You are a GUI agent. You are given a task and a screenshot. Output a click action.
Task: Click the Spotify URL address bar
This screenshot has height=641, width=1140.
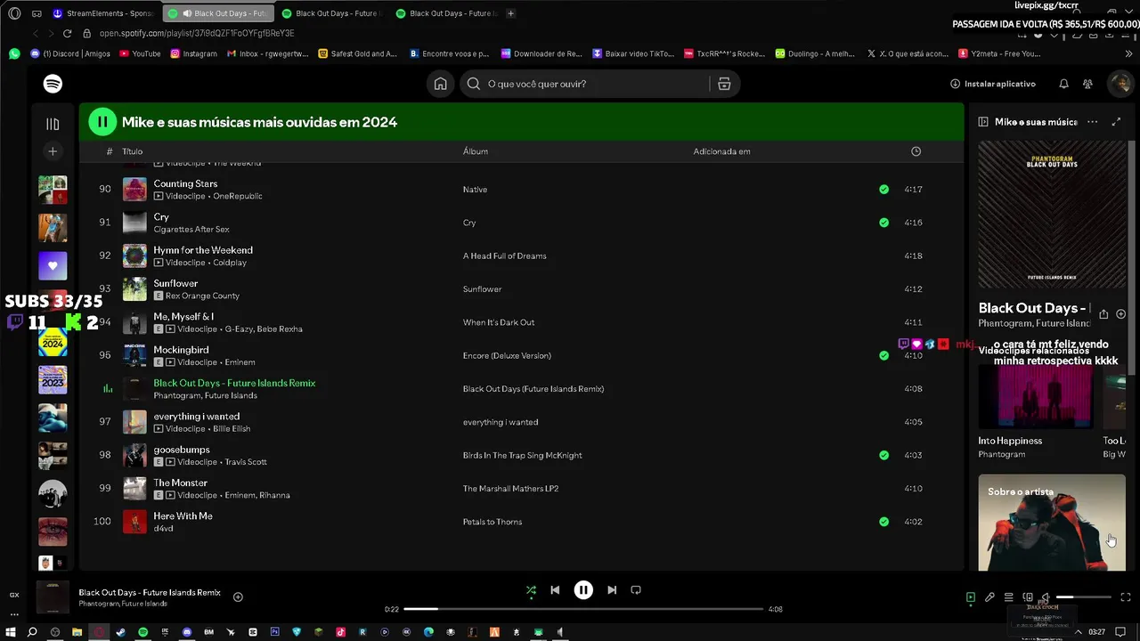pyautogui.click(x=197, y=33)
